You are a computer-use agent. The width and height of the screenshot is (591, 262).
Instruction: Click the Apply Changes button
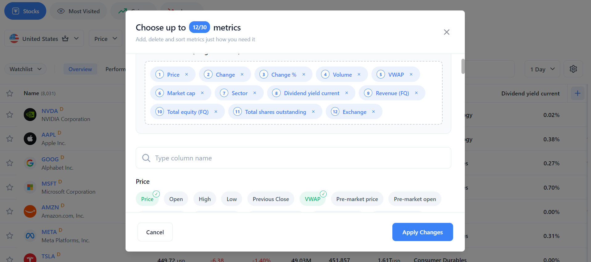point(422,232)
